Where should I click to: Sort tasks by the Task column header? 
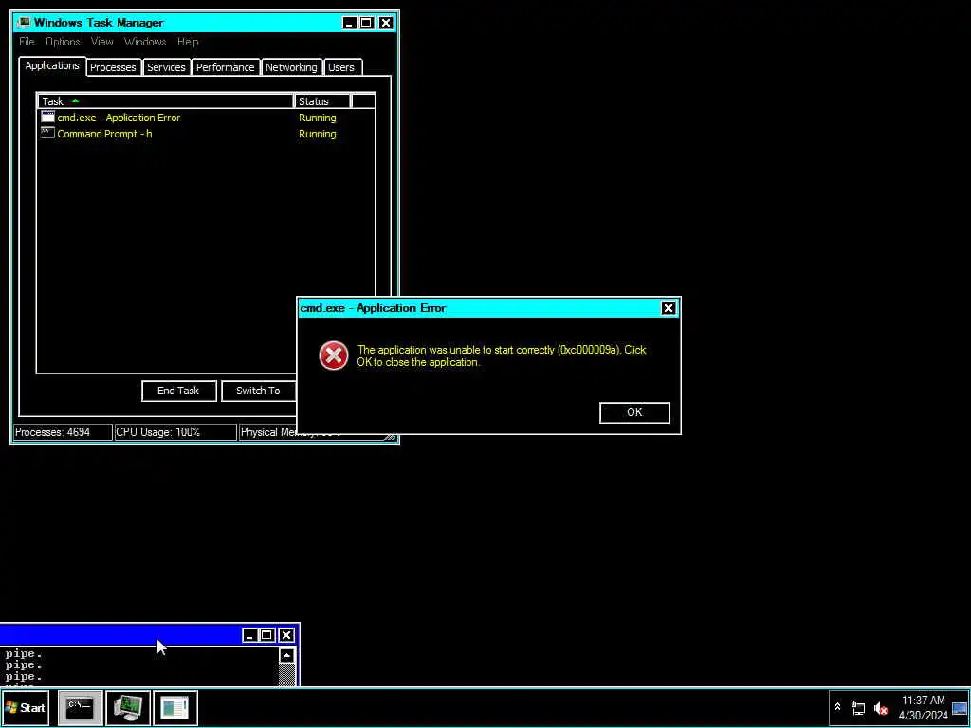tap(166, 100)
